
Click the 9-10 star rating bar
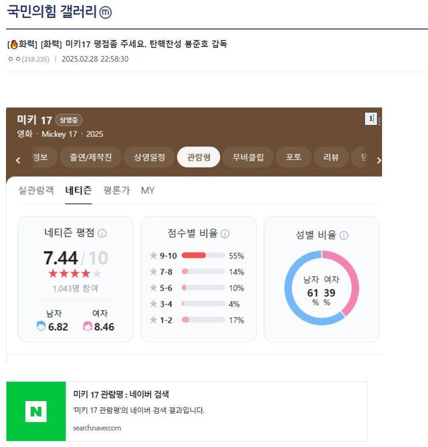pos(203,255)
